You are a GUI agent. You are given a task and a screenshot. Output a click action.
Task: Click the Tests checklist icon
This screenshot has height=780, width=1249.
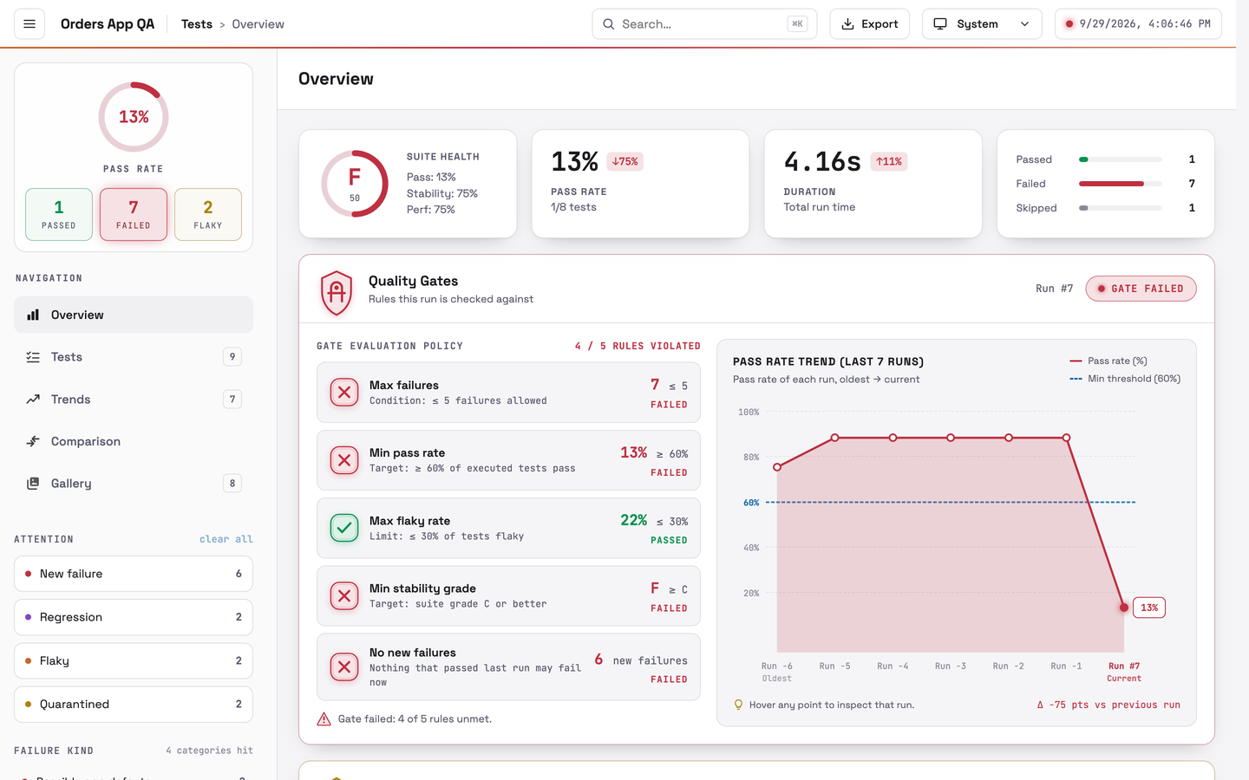pos(33,357)
